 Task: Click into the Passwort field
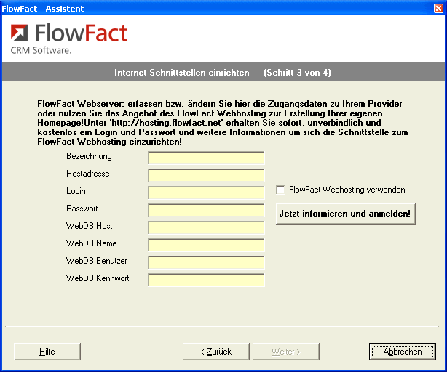(x=206, y=211)
